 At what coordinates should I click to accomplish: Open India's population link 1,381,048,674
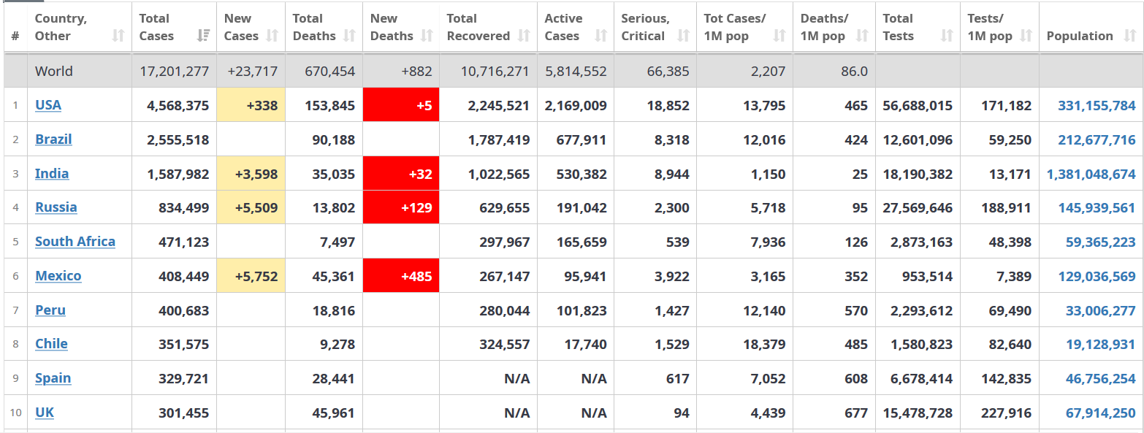click(1091, 175)
